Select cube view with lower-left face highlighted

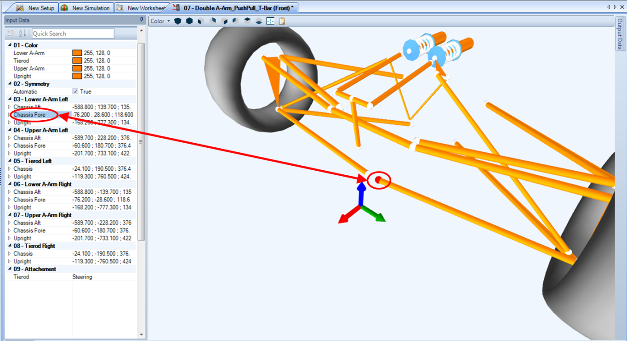click(201, 21)
